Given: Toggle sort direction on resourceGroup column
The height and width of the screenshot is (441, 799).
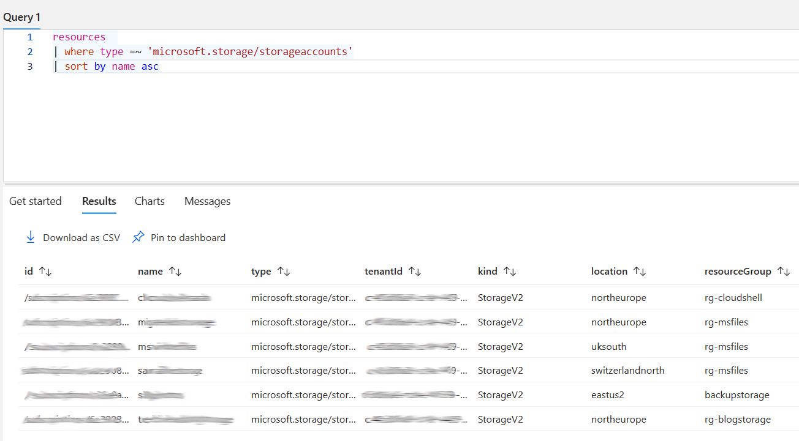Looking at the screenshot, I should 783,270.
